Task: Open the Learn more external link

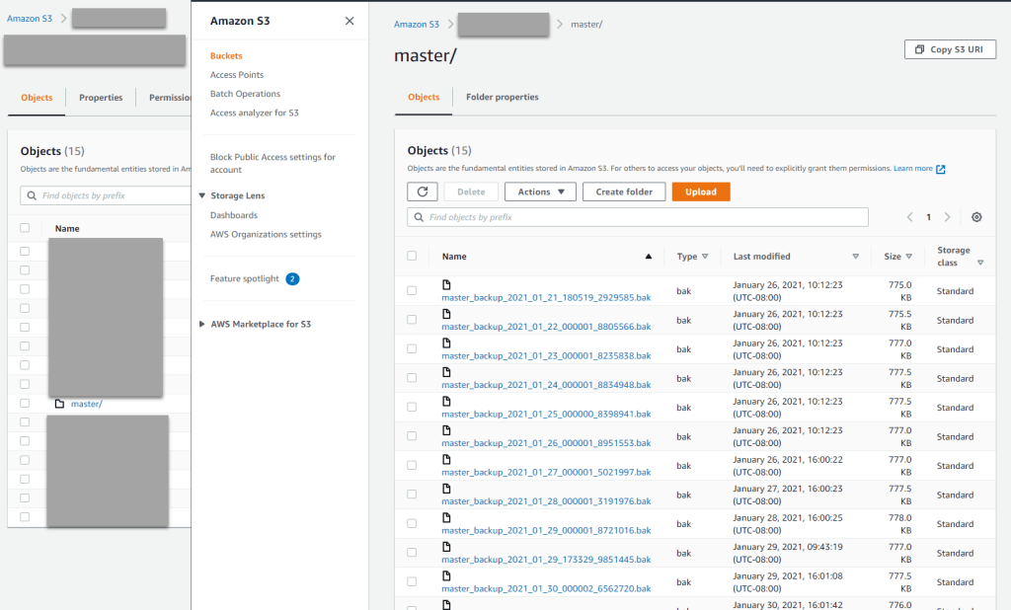Action: pyautogui.click(x=913, y=169)
